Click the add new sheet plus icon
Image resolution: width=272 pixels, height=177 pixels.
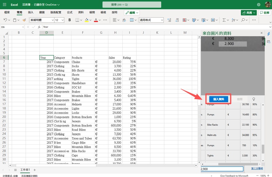click(x=34, y=170)
